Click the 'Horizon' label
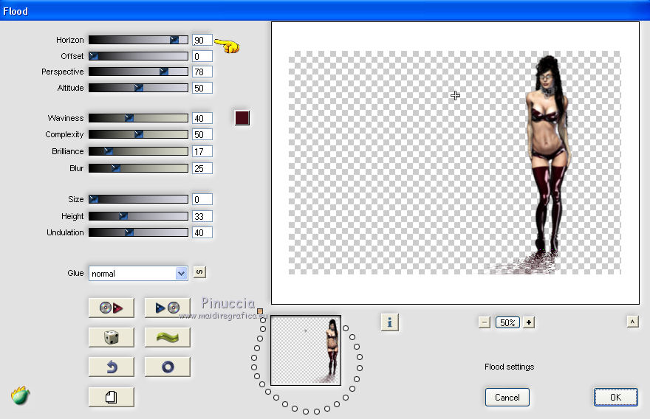The image size is (650, 419). tap(69, 40)
